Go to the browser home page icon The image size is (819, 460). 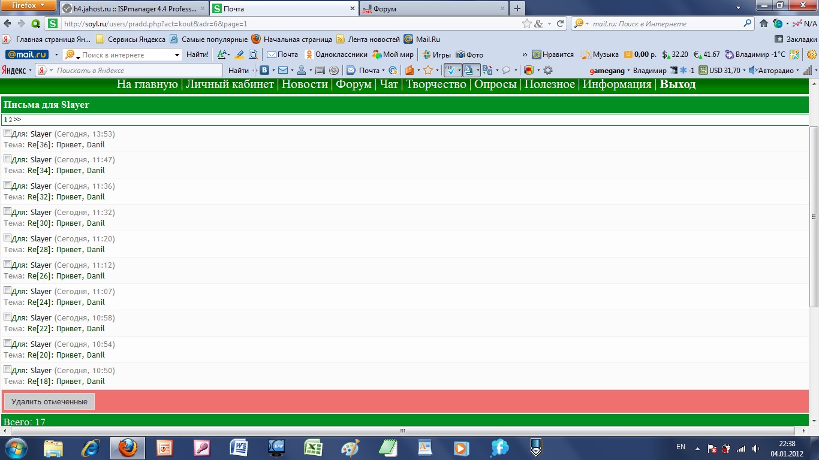(x=763, y=23)
